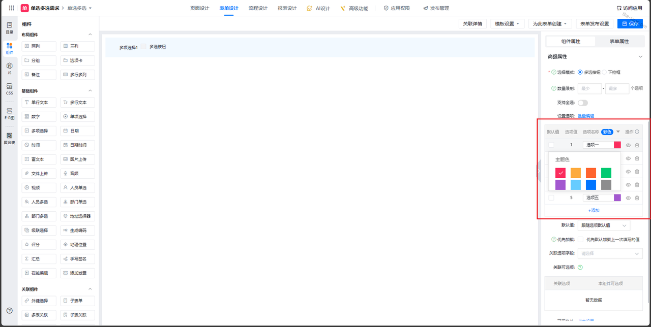Screen dimensions: 651x327
Task: Open the 跟随选项默认值 dropdown
Action: tap(604, 225)
